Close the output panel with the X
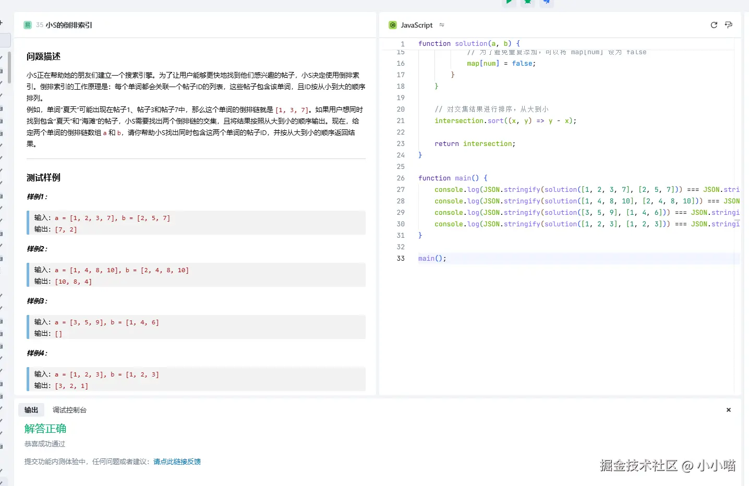This screenshot has width=749, height=486. click(x=729, y=410)
